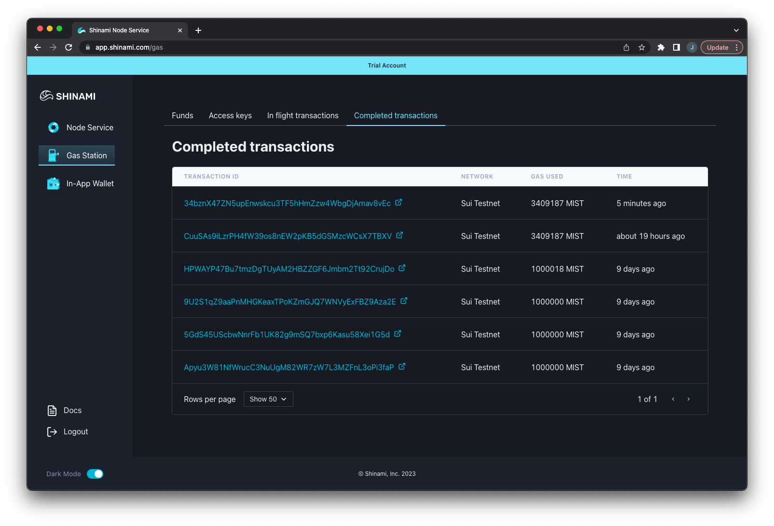The width and height of the screenshot is (774, 526).
Task: Click the Node Service icon
Action: 54,127
